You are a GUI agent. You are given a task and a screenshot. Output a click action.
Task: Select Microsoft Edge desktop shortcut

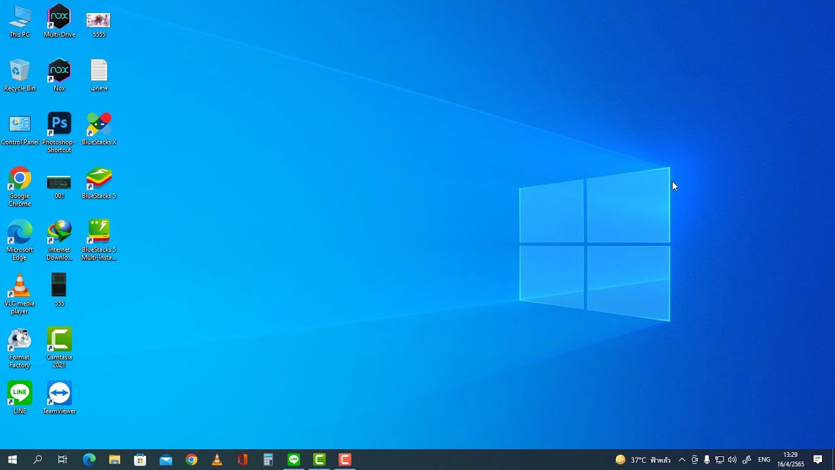[x=20, y=240]
